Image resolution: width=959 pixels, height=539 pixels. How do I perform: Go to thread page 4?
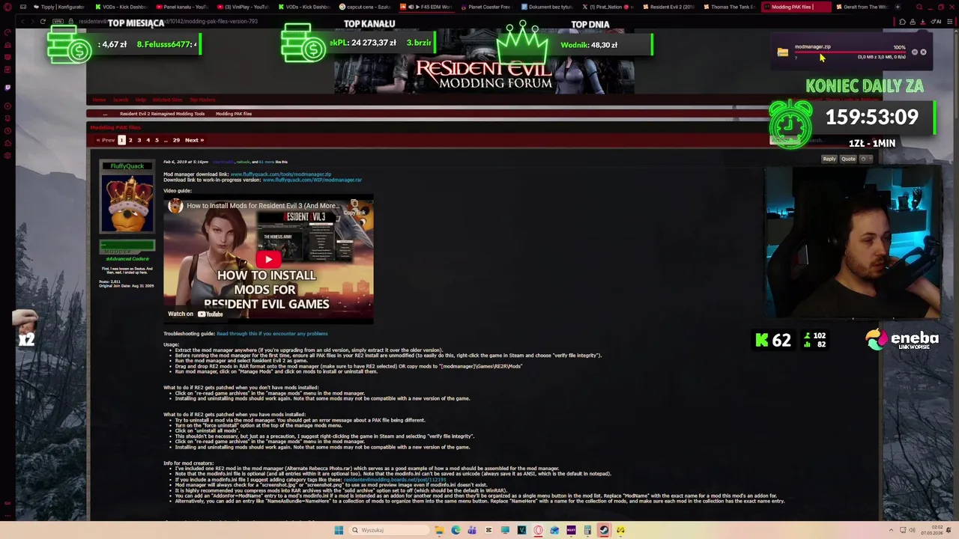[x=148, y=140]
